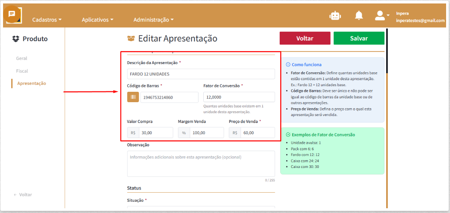Select the Apresentação section
The height and width of the screenshot is (213, 450).
click(x=32, y=84)
